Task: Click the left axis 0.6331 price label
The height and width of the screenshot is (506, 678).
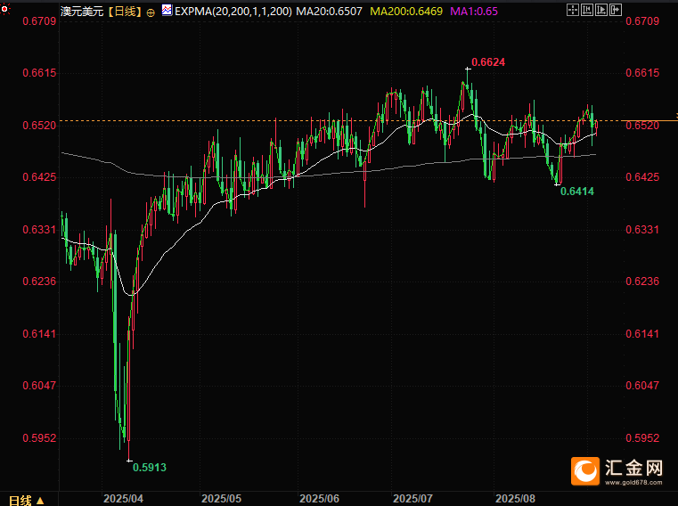Action: pos(39,229)
